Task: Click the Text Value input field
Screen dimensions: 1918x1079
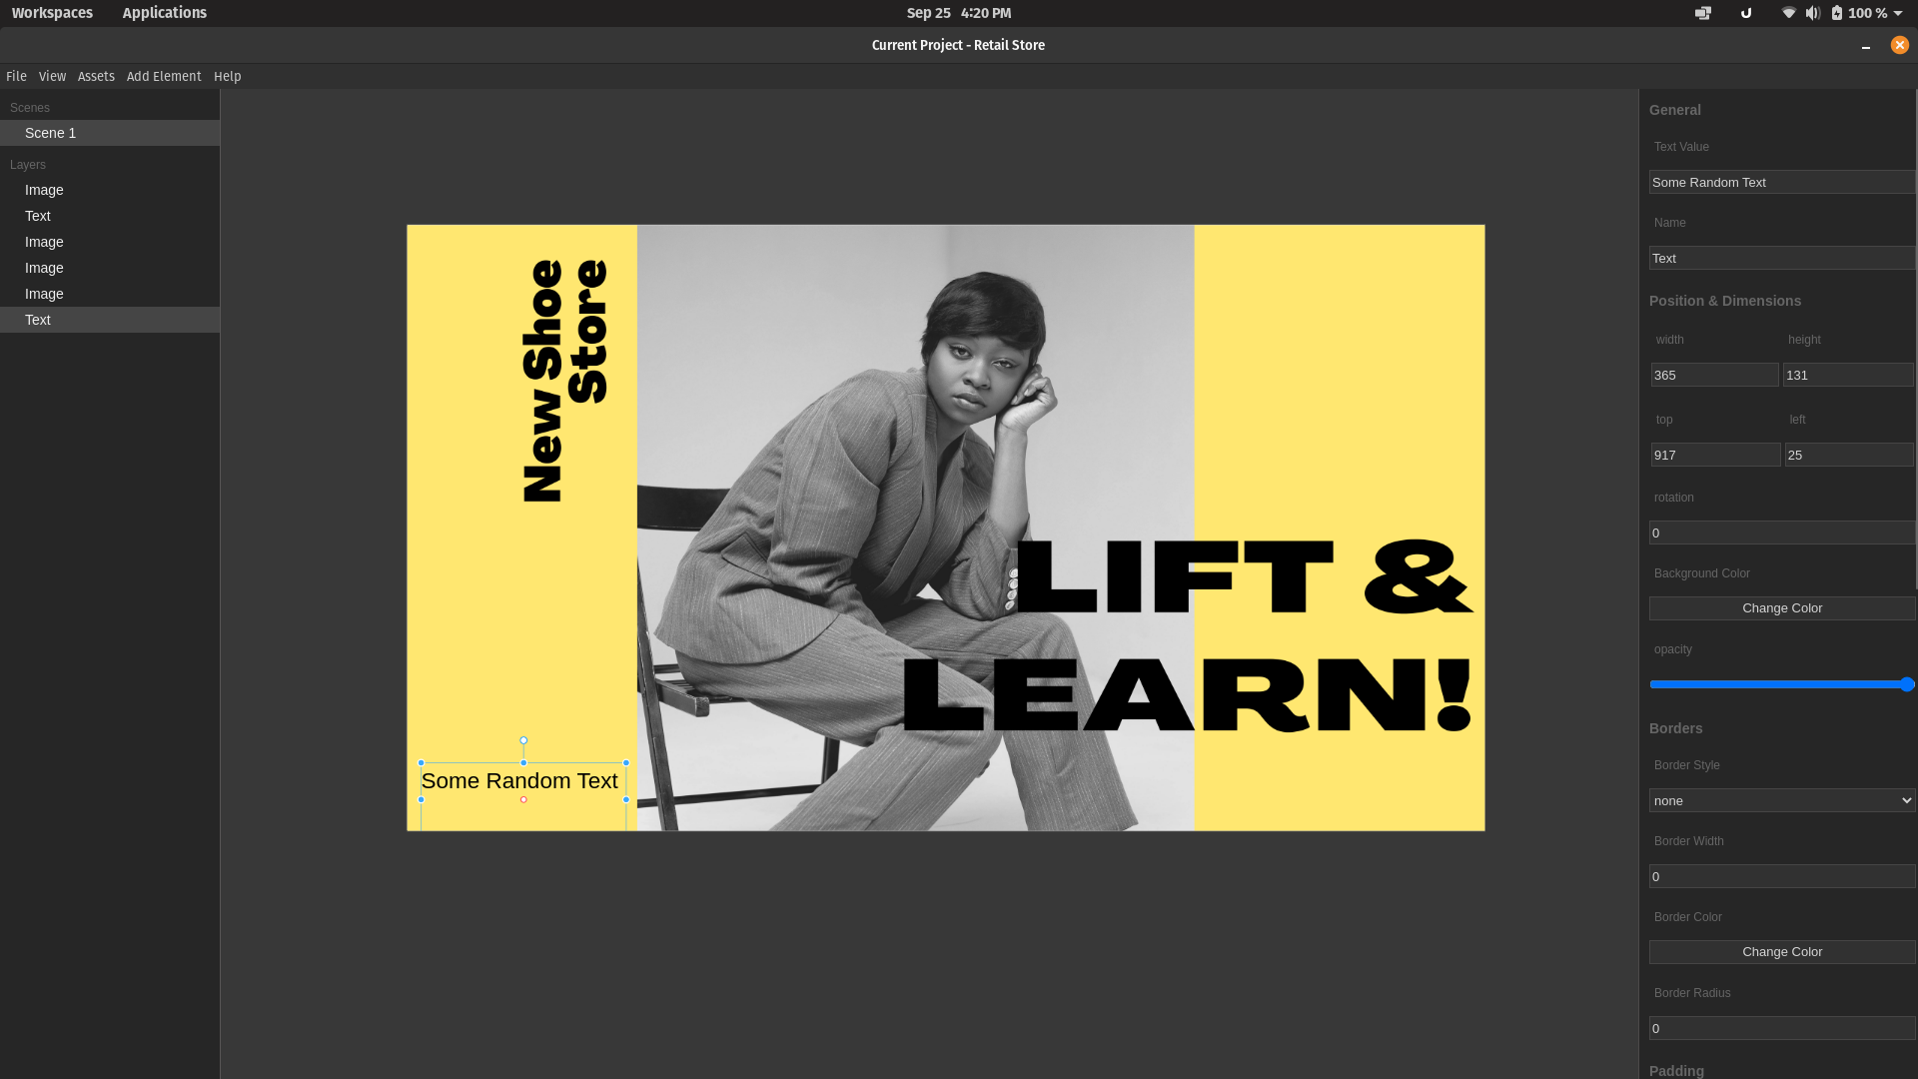Action: pyautogui.click(x=1781, y=182)
